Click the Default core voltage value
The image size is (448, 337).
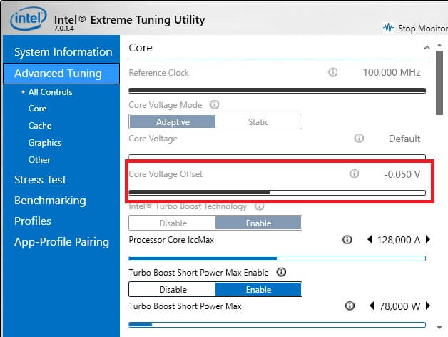[x=404, y=139]
